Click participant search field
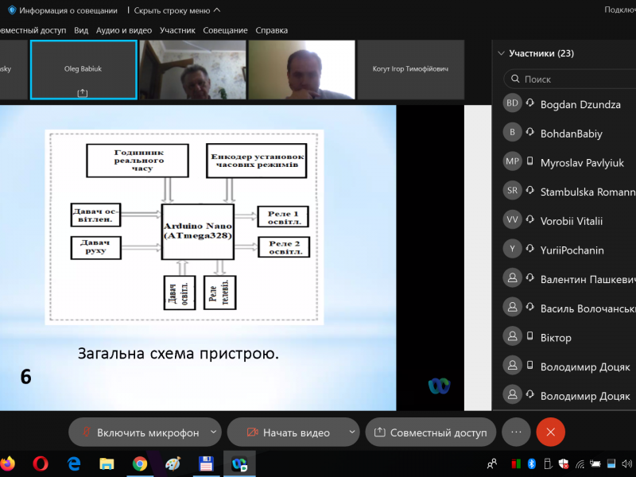This screenshot has width=636, height=477. tap(572, 79)
